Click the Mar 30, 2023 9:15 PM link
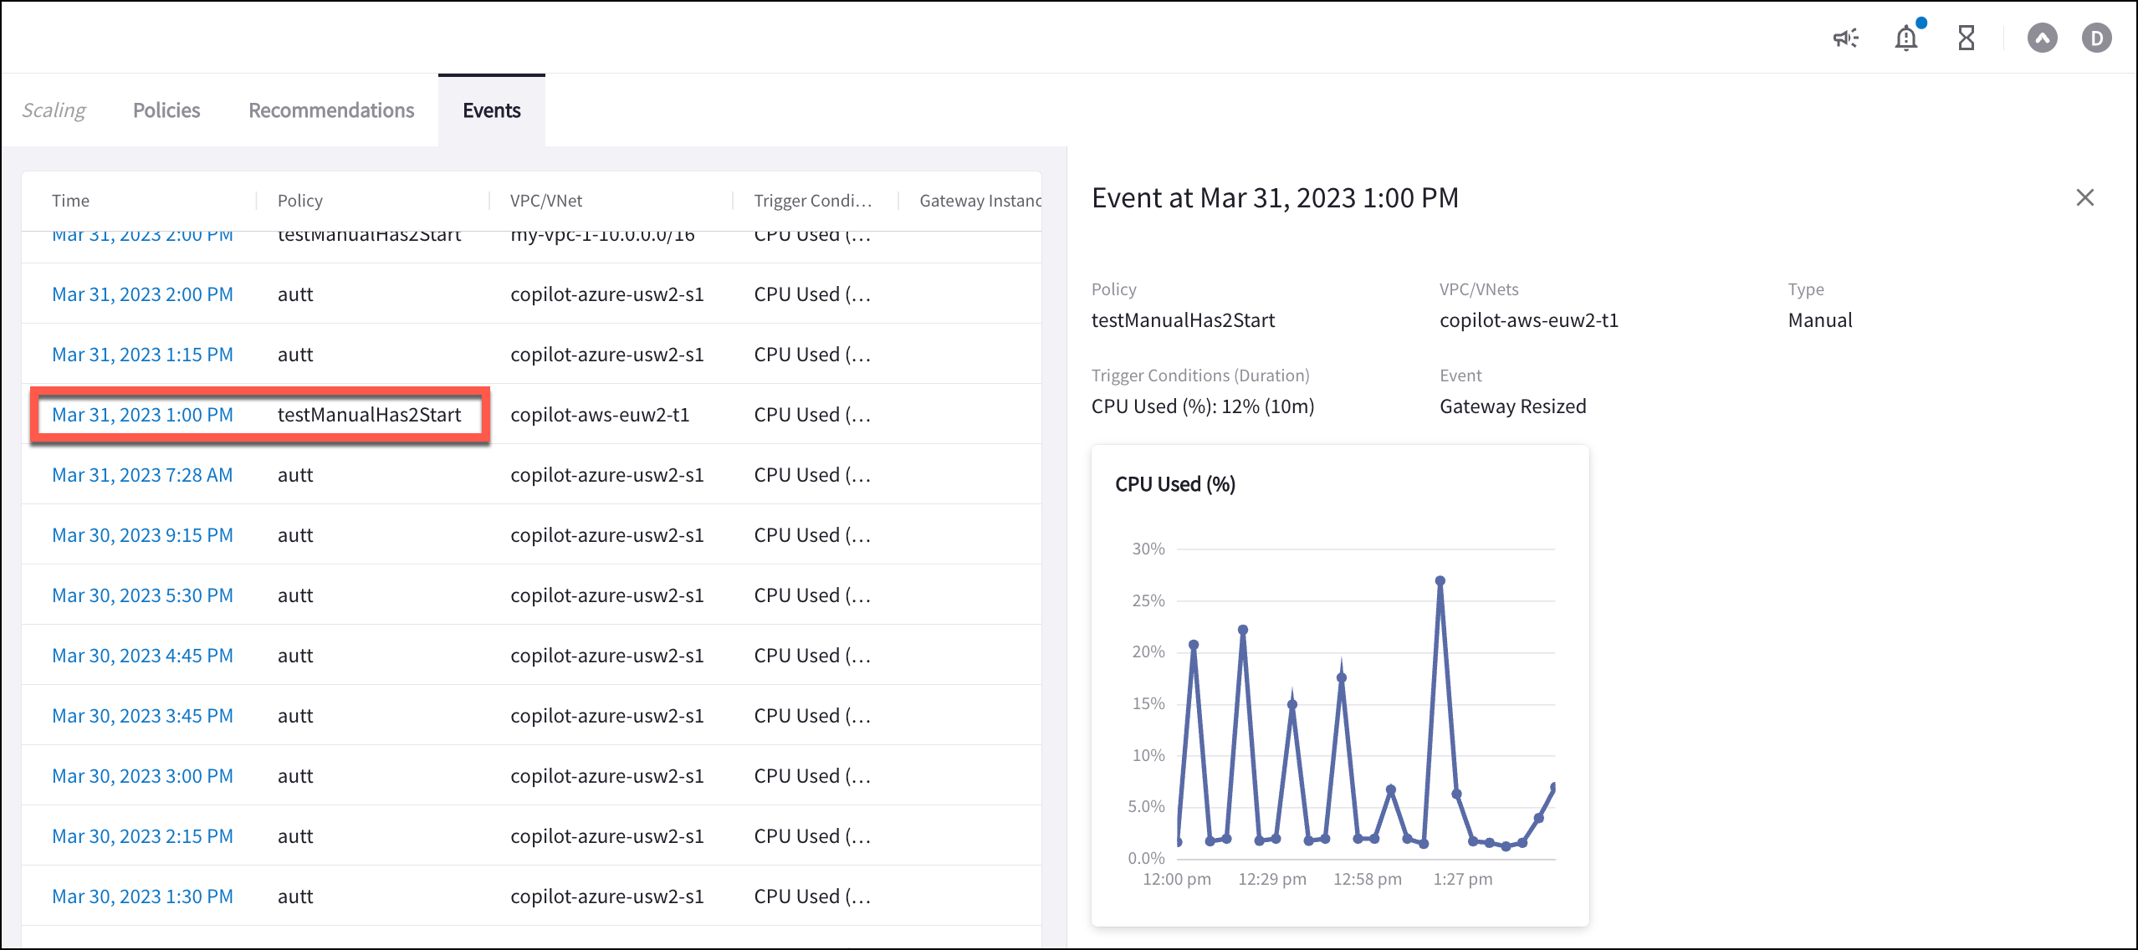This screenshot has height=950, width=2138. (x=142, y=535)
